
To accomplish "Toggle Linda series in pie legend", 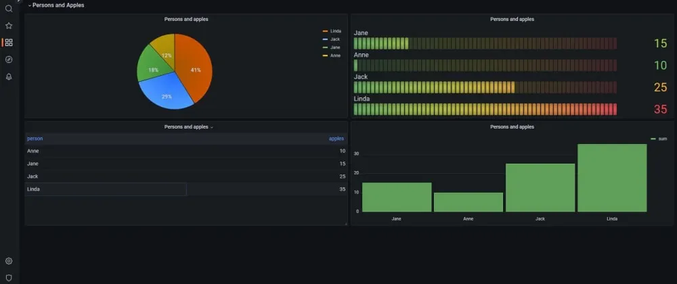I will [x=332, y=31].
